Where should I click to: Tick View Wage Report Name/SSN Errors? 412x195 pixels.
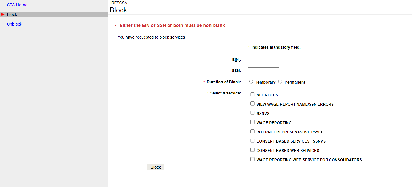pyautogui.click(x=252, y=104)
